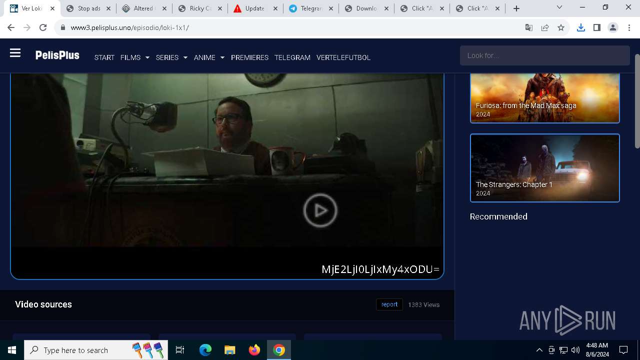640x360 pixels.
Task: Click the site security lock icon
Action: tap(63, 28)
